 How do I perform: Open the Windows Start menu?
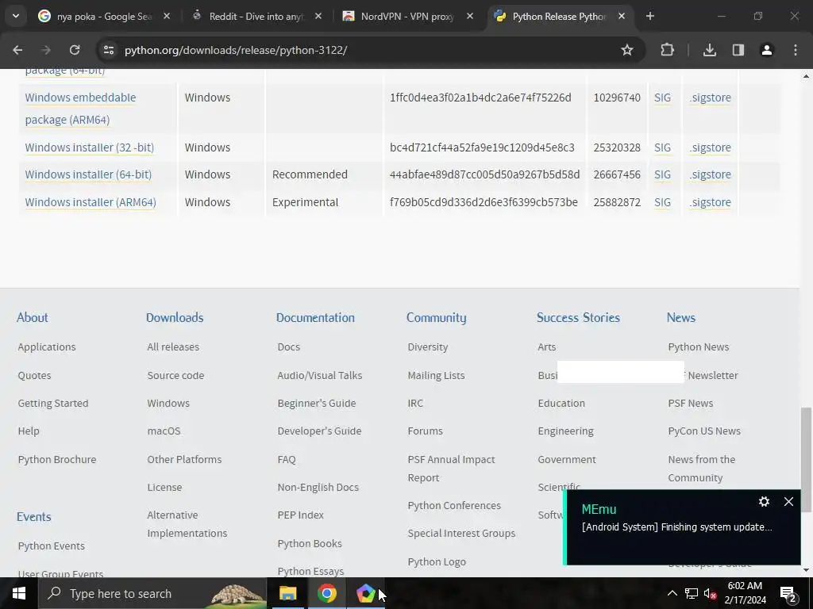tap(19, 593)
